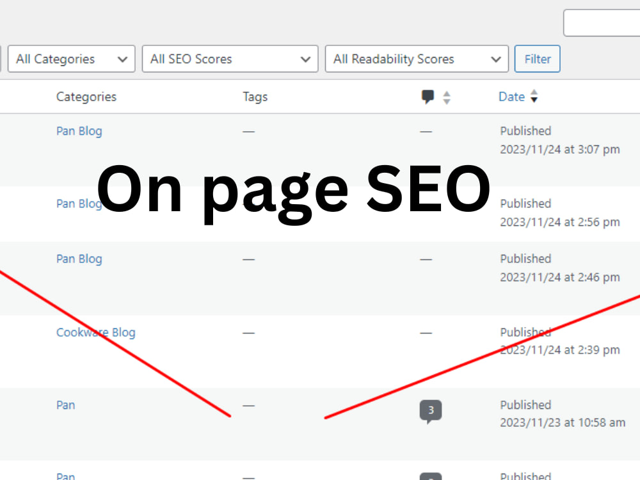Screen dimensions: 640x480
Task: Open the All Categories dropdown
Action: (x=72, y=59)
